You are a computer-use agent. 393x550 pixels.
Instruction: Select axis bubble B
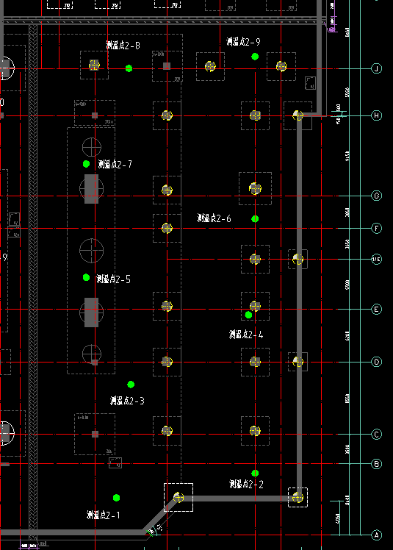coord(377,464)
